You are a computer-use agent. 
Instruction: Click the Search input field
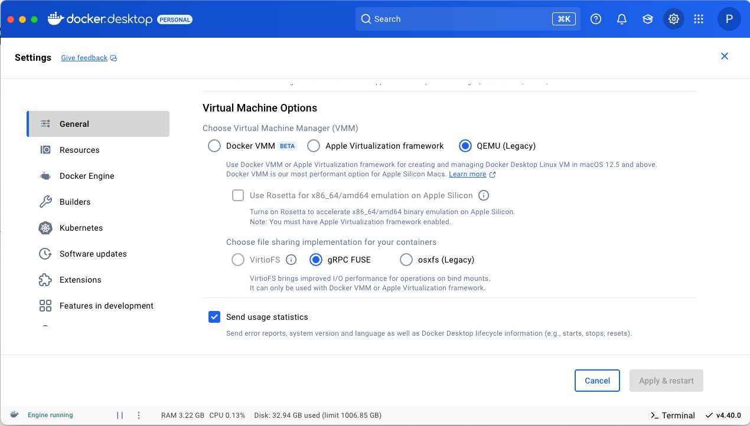pyautogui.click(x=468, y=19)
